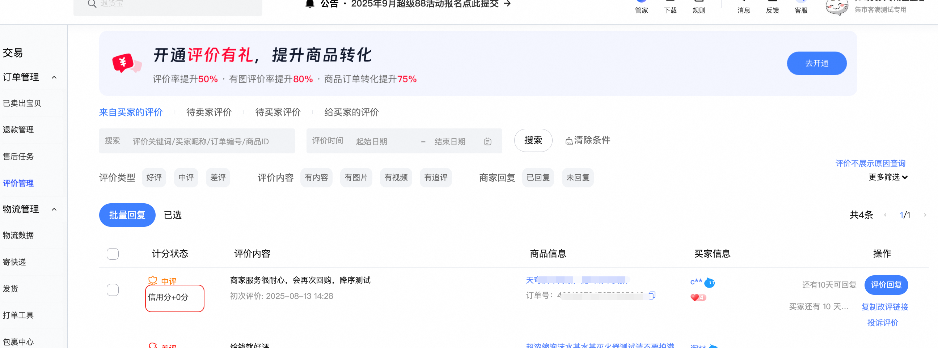Click the search magnifier icon in top bar
Image resolution: width=938 pixels, height=348 pixels.
pyautogui.click(x=92, y=4)
